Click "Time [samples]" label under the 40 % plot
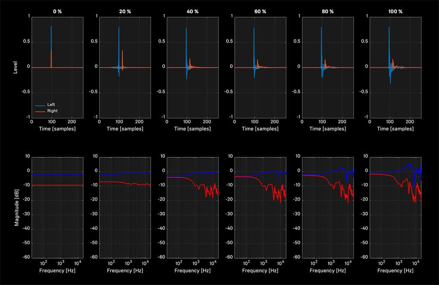Viewport: 439px width, 285px height. [192, 129]
